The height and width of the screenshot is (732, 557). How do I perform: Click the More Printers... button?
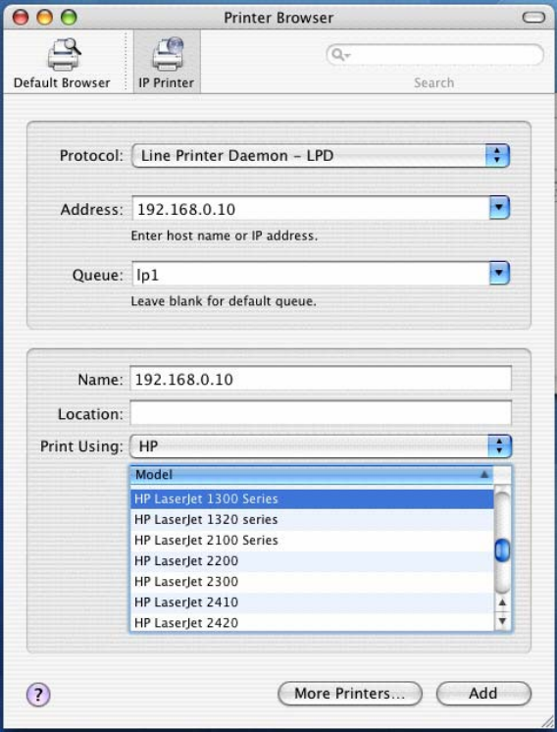tap(350, 694)
